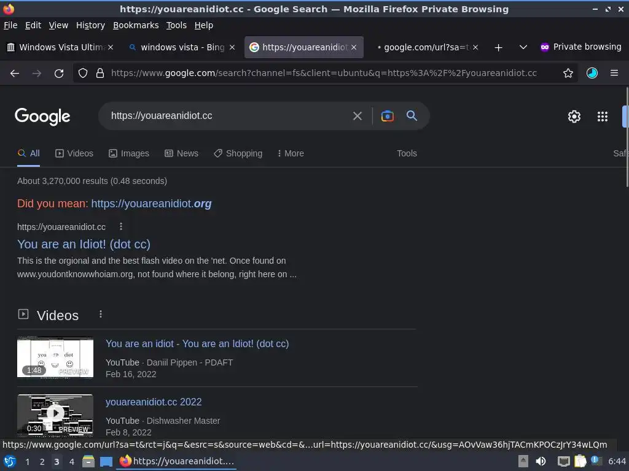Open tracking protection shield icon
The image size is (629, 471).
[83, 74]
